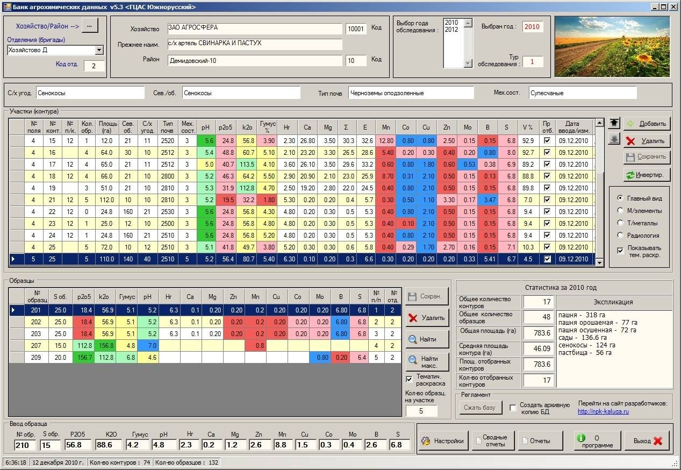Select sample row 209
Viewport: 681px width, 470px height.
click(x=205, y=357)
